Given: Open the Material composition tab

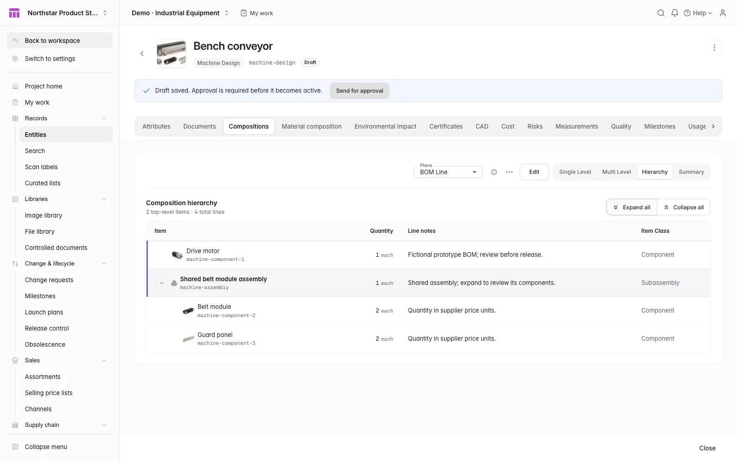Looking at the screenshot, I should [311, 126].
